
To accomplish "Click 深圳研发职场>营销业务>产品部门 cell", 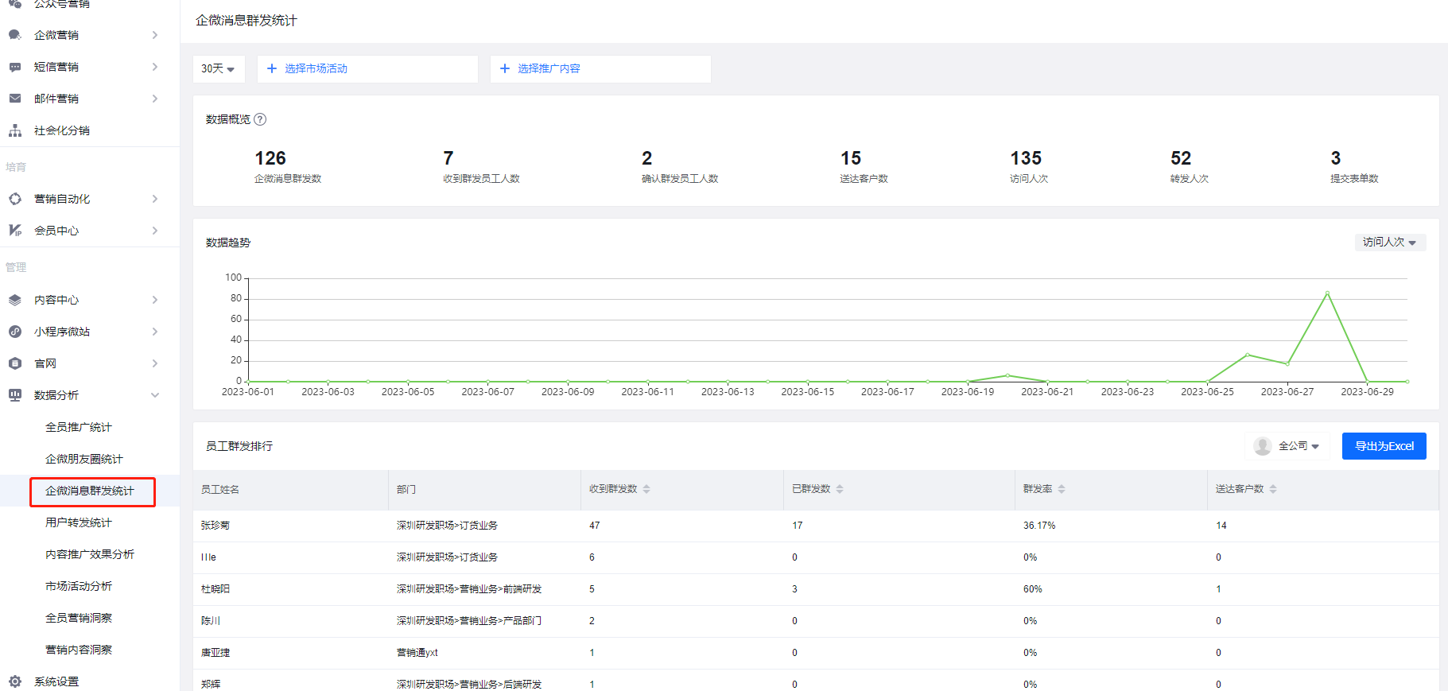I will tap(469, 621).
